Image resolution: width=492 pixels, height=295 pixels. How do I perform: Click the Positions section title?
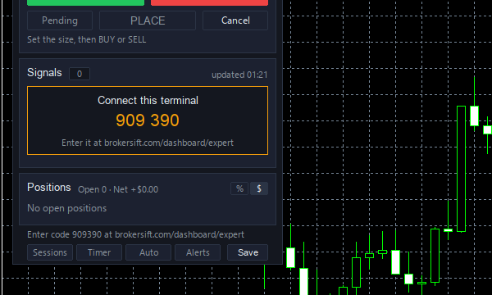coord(49,188)
